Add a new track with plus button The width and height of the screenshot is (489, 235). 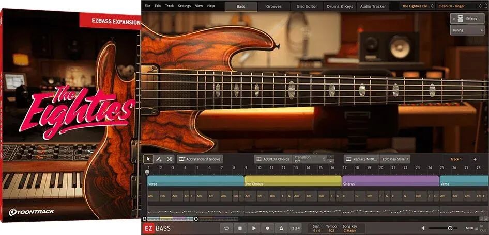coord(475,159)
